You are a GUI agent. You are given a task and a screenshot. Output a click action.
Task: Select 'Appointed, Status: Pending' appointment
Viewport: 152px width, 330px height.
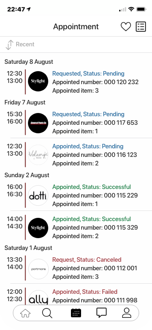(x=76, y=155)
